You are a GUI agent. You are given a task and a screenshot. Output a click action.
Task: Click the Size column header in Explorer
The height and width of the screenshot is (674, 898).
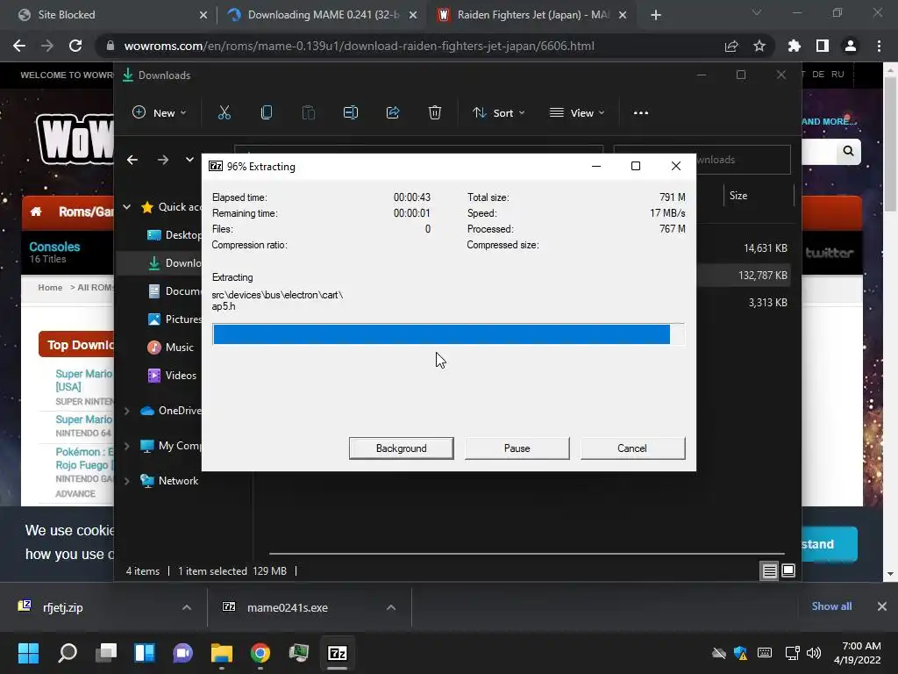tap(759, 196)
